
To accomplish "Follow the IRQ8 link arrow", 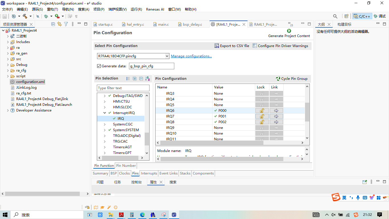I will (276, 122).
